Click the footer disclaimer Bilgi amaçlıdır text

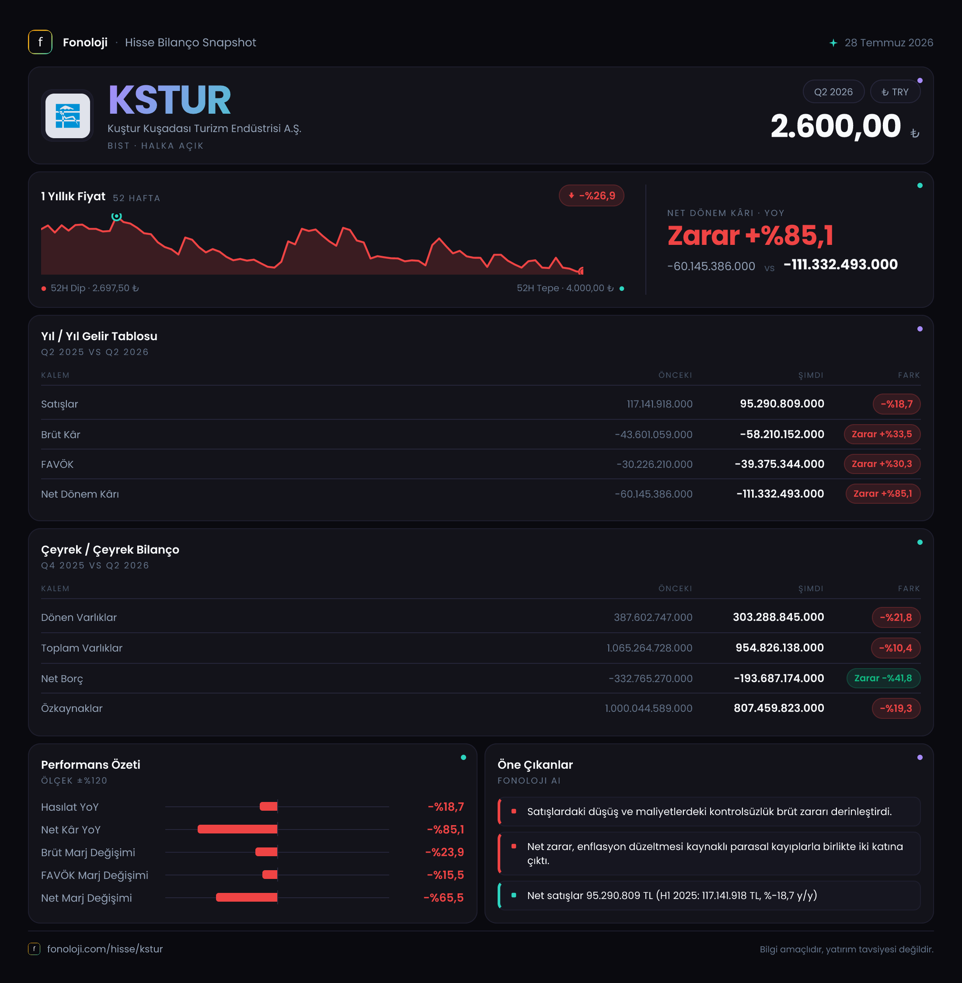point(846,949)
